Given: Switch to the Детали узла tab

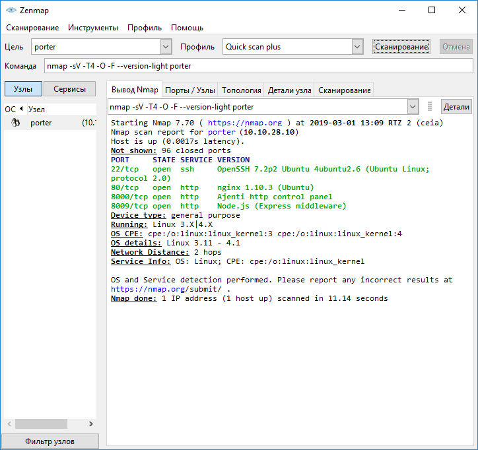Looking at the screenshot, I should click(x=289, y=90).
